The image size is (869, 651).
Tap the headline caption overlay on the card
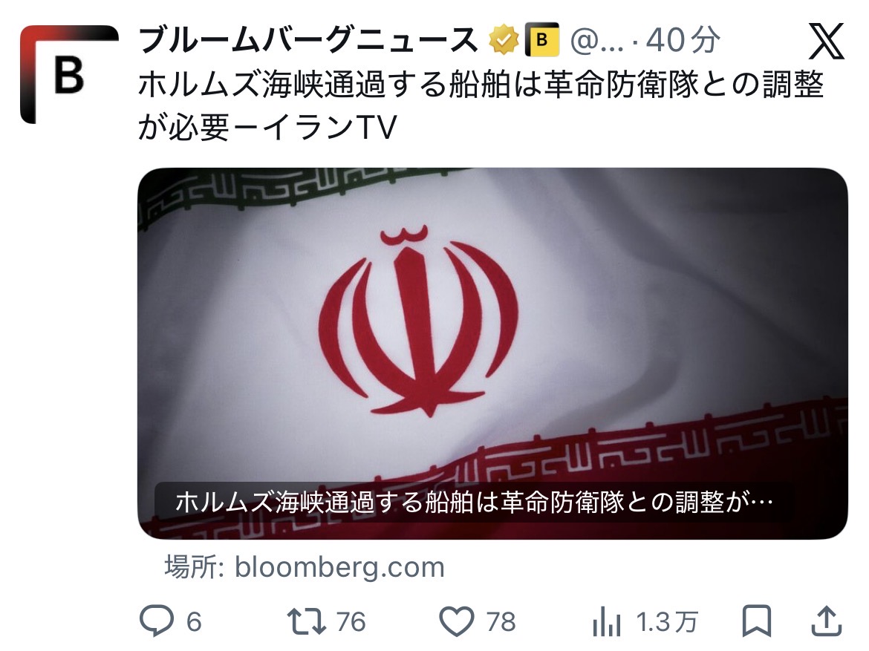tap(474, 503)
